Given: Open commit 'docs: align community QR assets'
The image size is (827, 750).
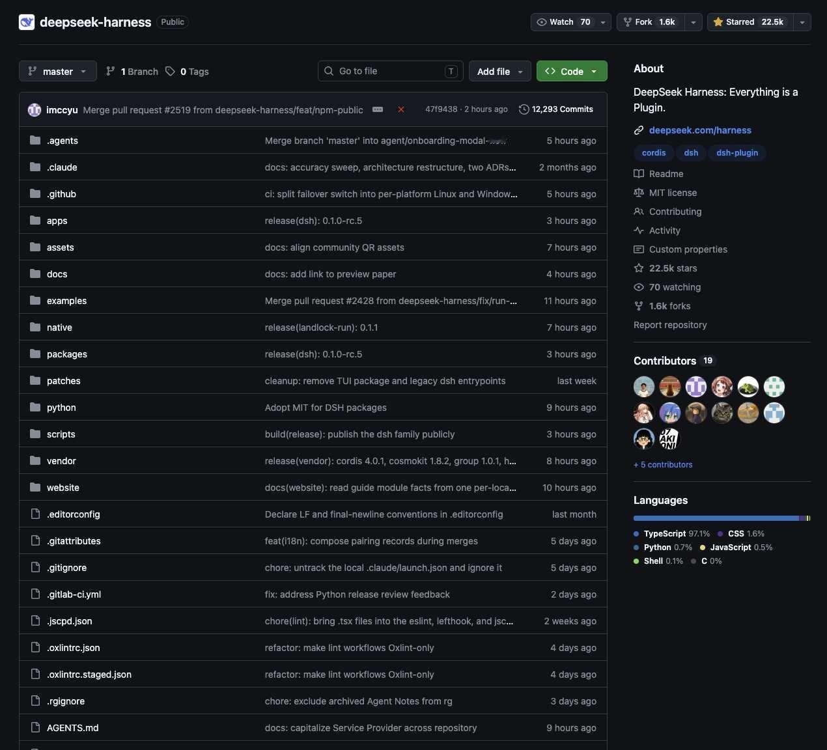Looking at the screenshot, I should click(x=335, y=247).
